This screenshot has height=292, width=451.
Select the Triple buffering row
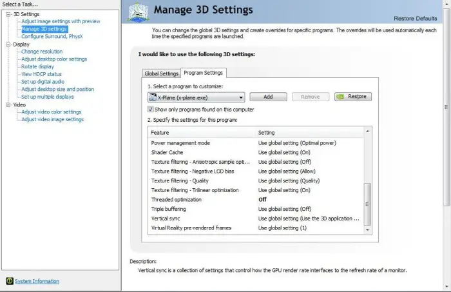click(256, 209)
